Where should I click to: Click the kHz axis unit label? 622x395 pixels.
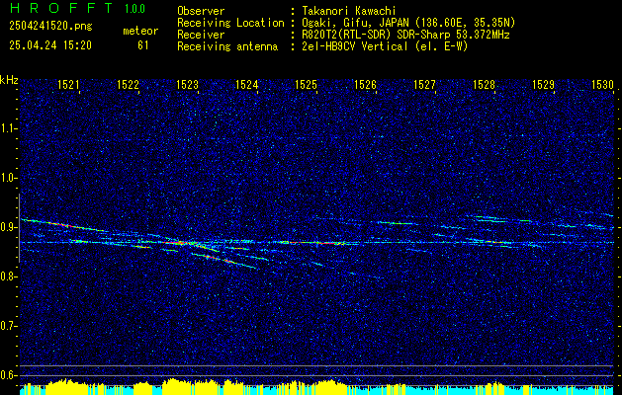pos(9,80)
